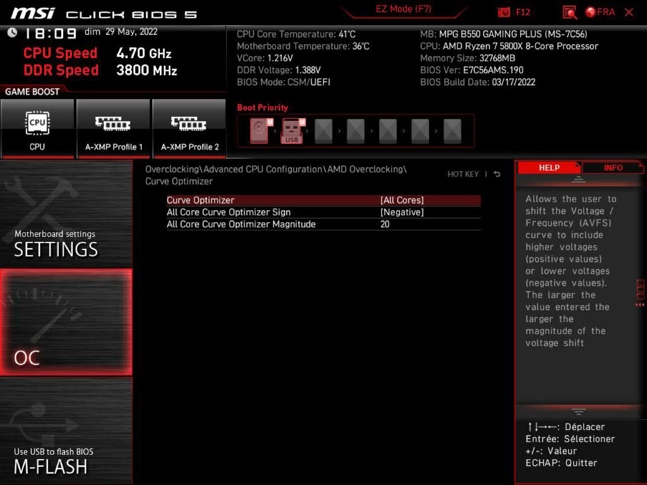647x485 pixels.
Task: Click the 18:09 system time
Action: pyautogui.click(x=51, y=34)
